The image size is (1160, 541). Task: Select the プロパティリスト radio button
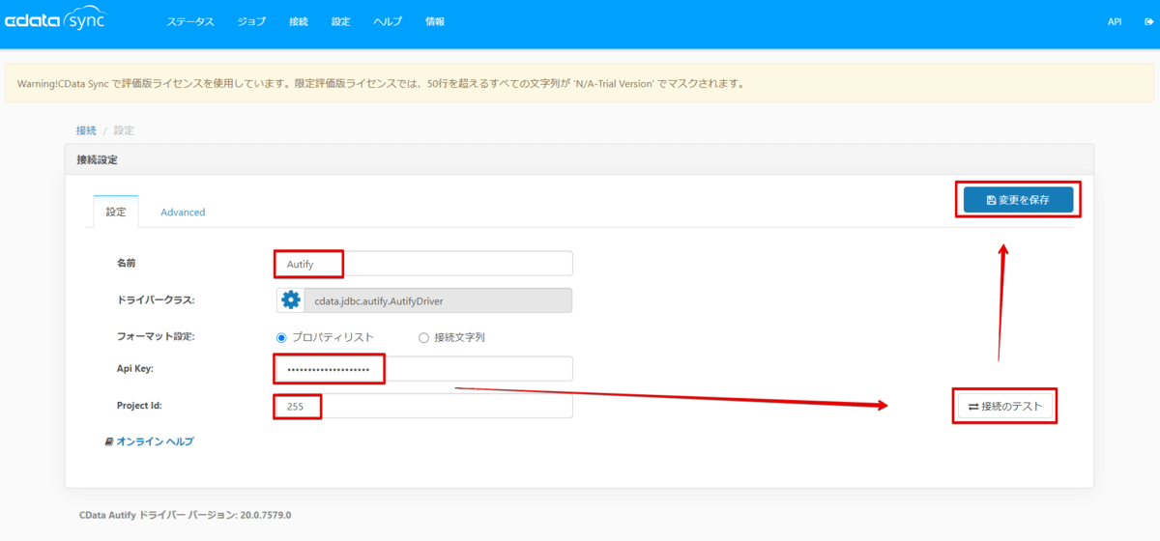(282, 337)
